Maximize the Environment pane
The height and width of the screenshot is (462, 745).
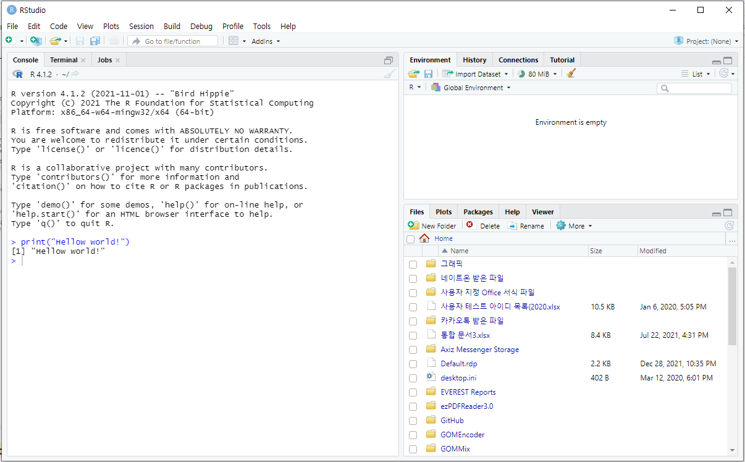click(728, 61)
